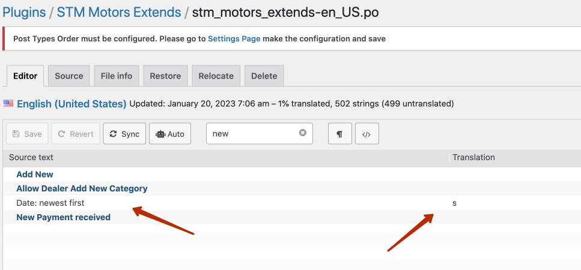Viewport: 581px width, 270px height.
Task: Open STM Motors Extends breadcrumb
Action: point(119,12)
